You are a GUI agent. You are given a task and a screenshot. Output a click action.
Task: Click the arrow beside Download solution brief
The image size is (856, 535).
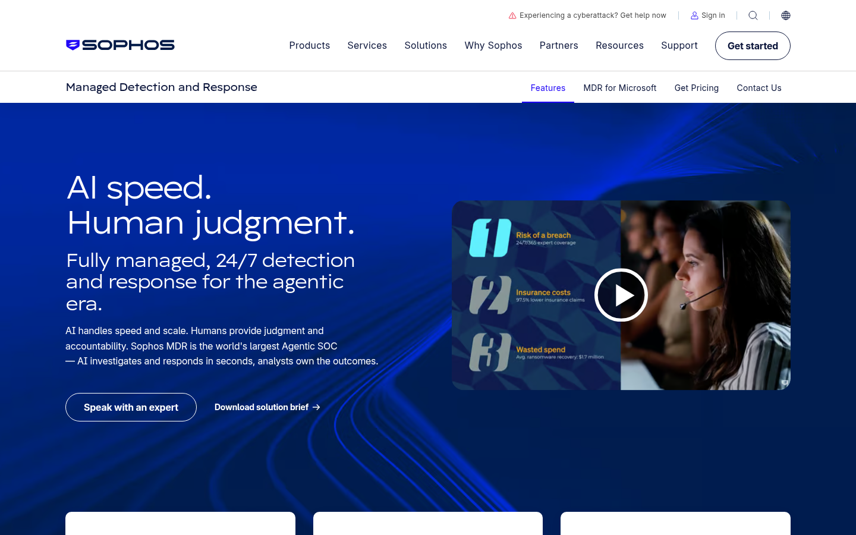pos(316,407)
